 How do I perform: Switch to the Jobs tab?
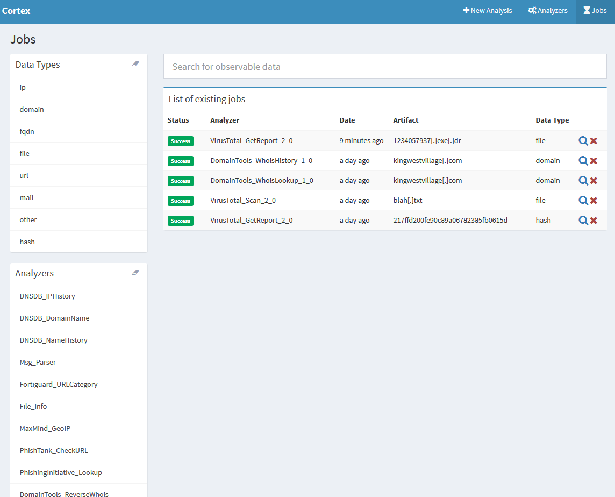pyautogui.click(x=595, y=11)
